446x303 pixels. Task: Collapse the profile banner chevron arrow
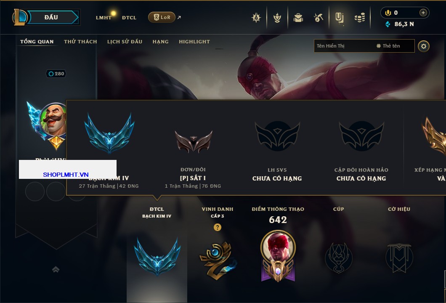[56, 269]
